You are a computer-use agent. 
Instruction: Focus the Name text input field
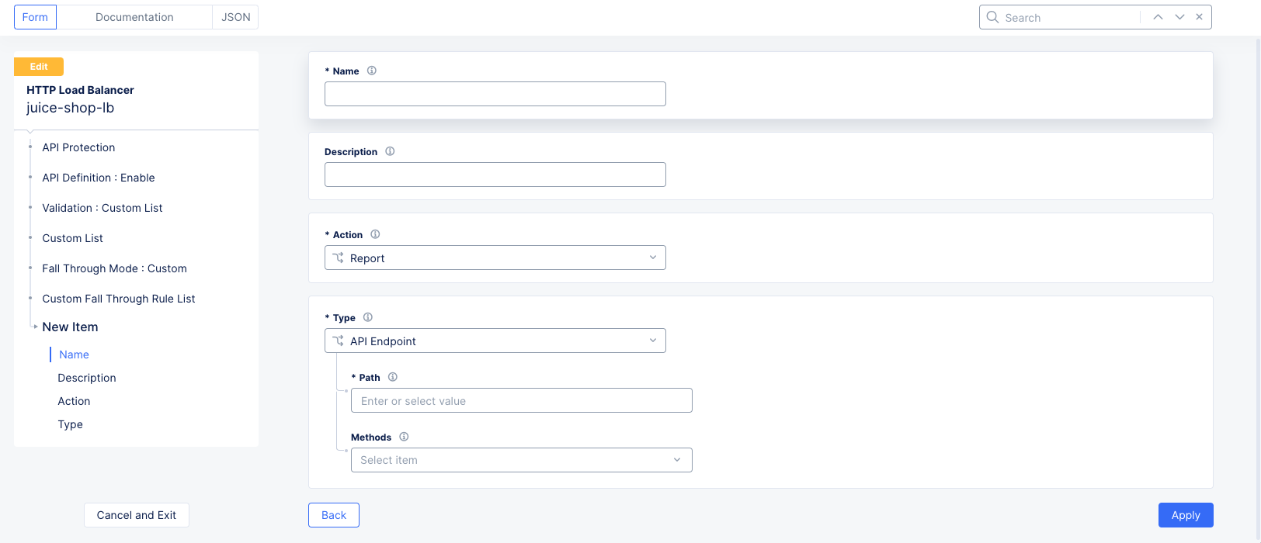click(x=495, y=94)
